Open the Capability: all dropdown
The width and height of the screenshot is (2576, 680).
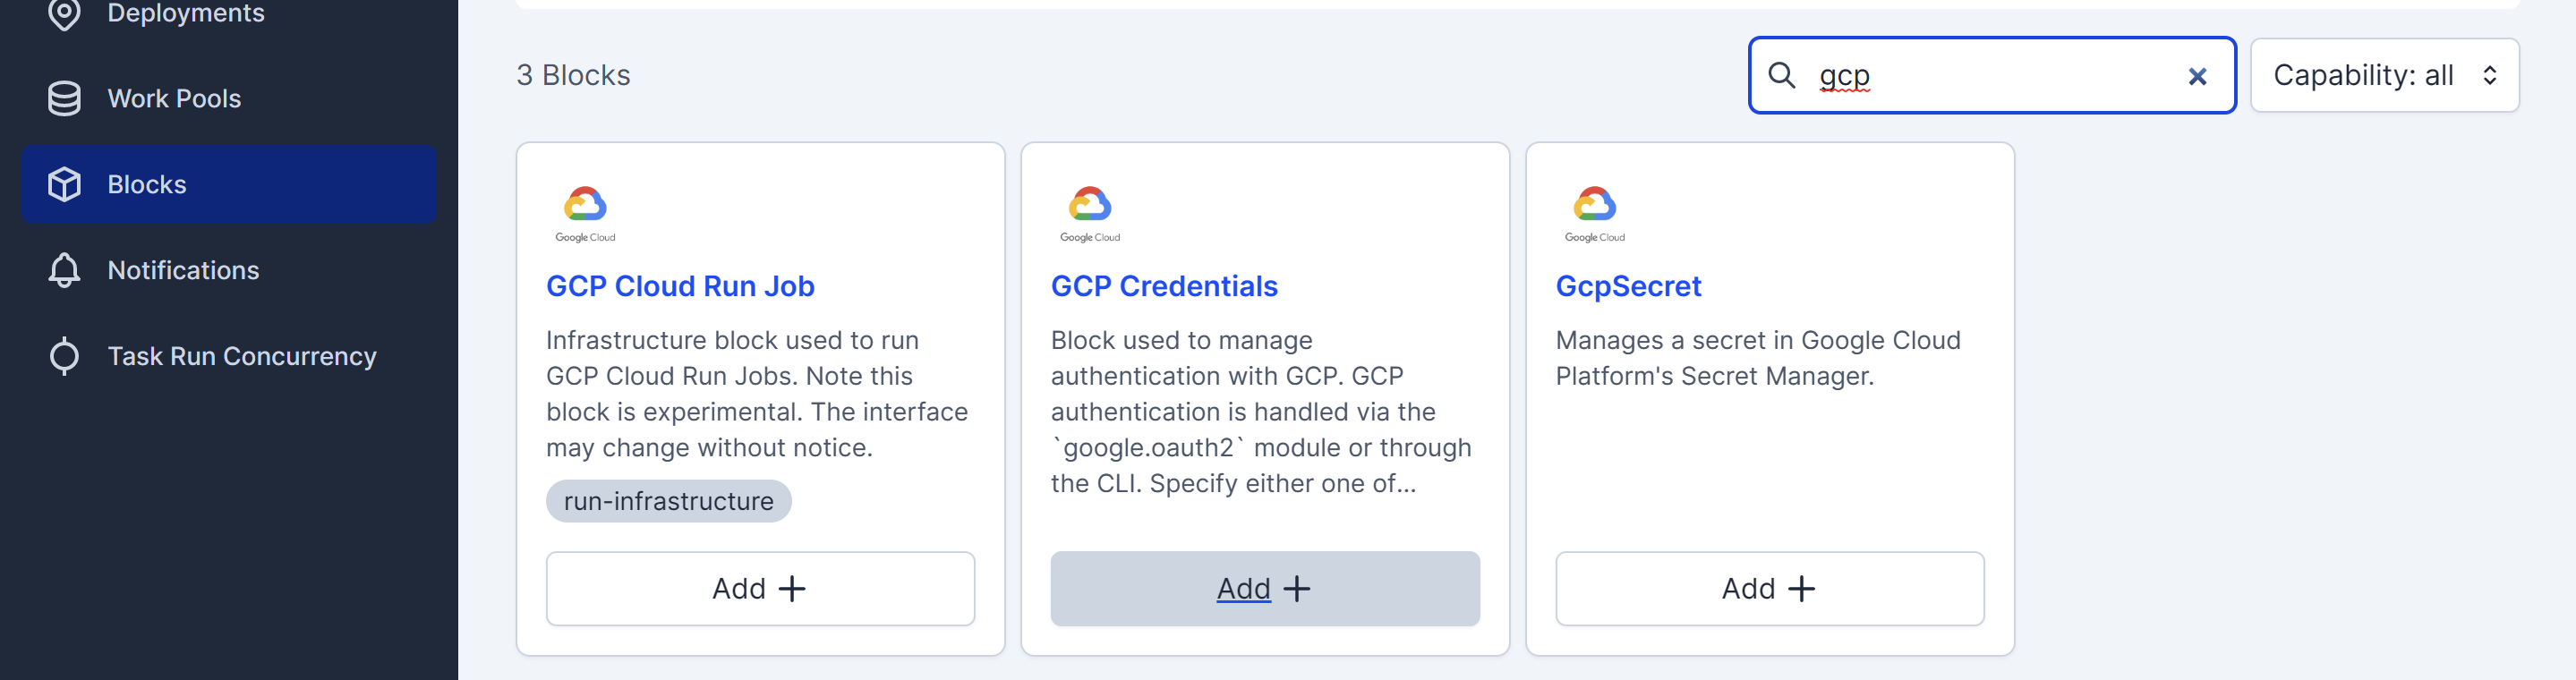coord(2384,75)
